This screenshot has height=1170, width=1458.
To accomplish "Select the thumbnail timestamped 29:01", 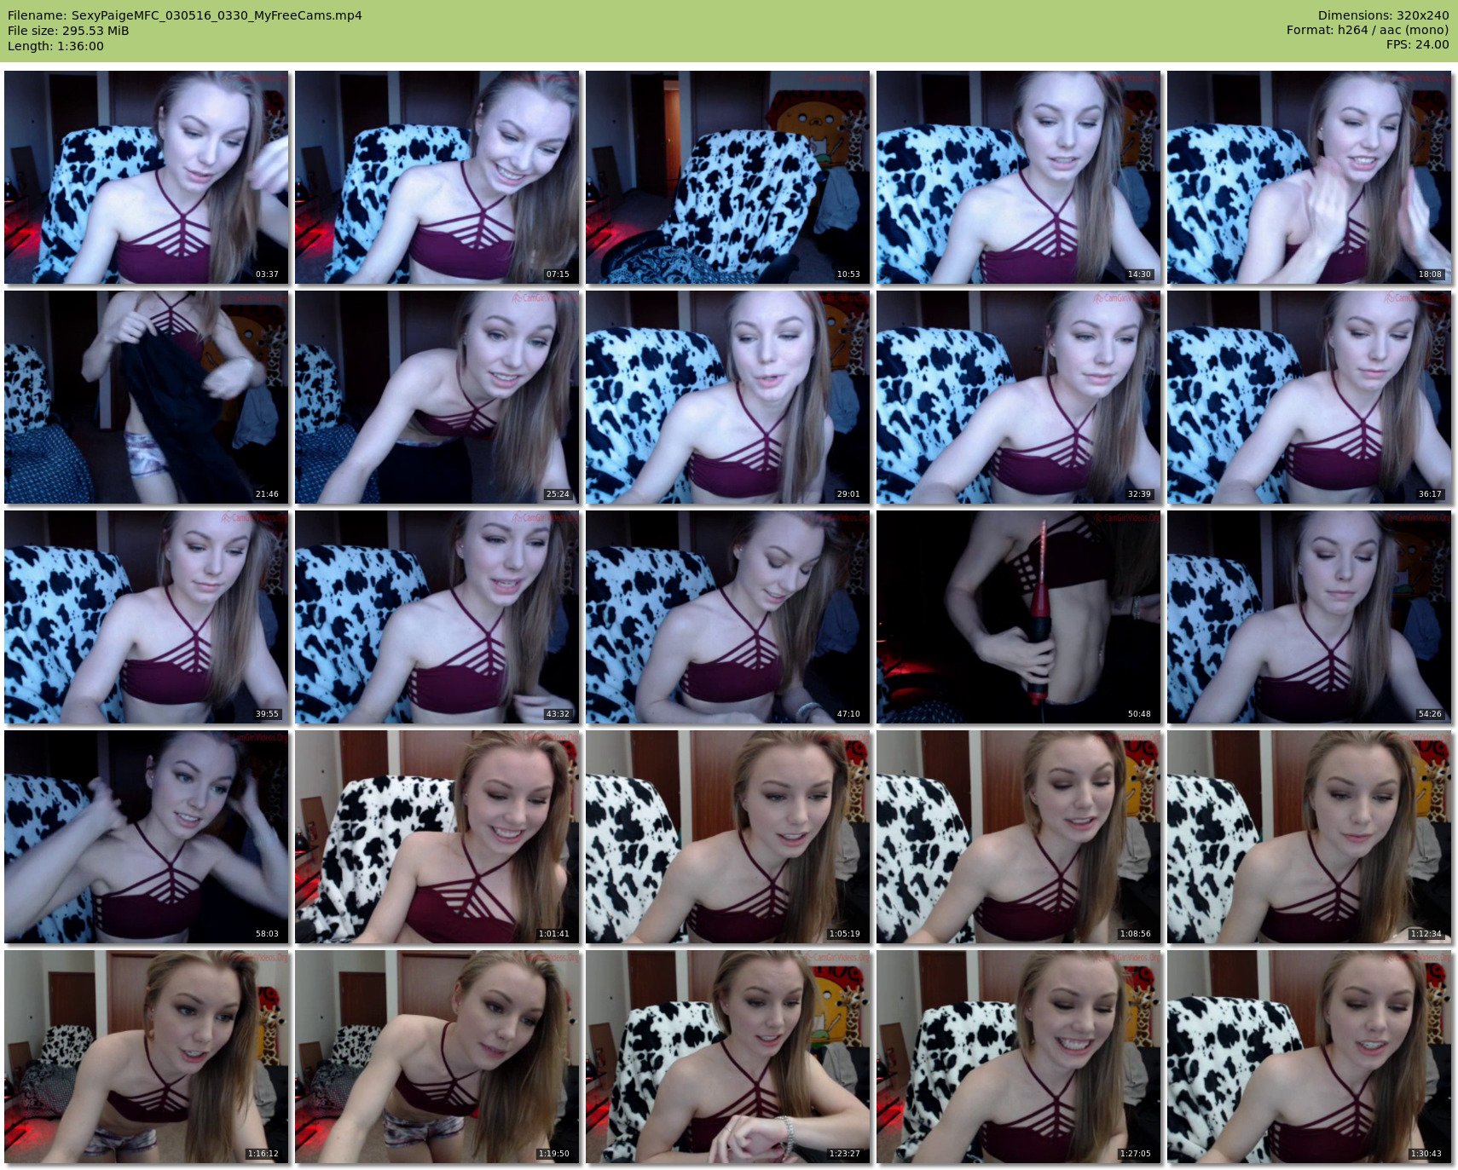I will point(728,397).
